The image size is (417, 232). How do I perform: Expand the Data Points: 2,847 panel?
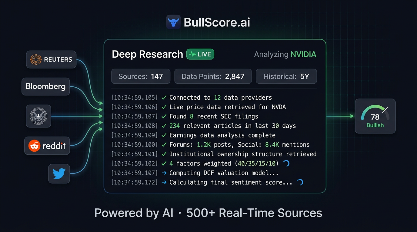pos(213,76)
